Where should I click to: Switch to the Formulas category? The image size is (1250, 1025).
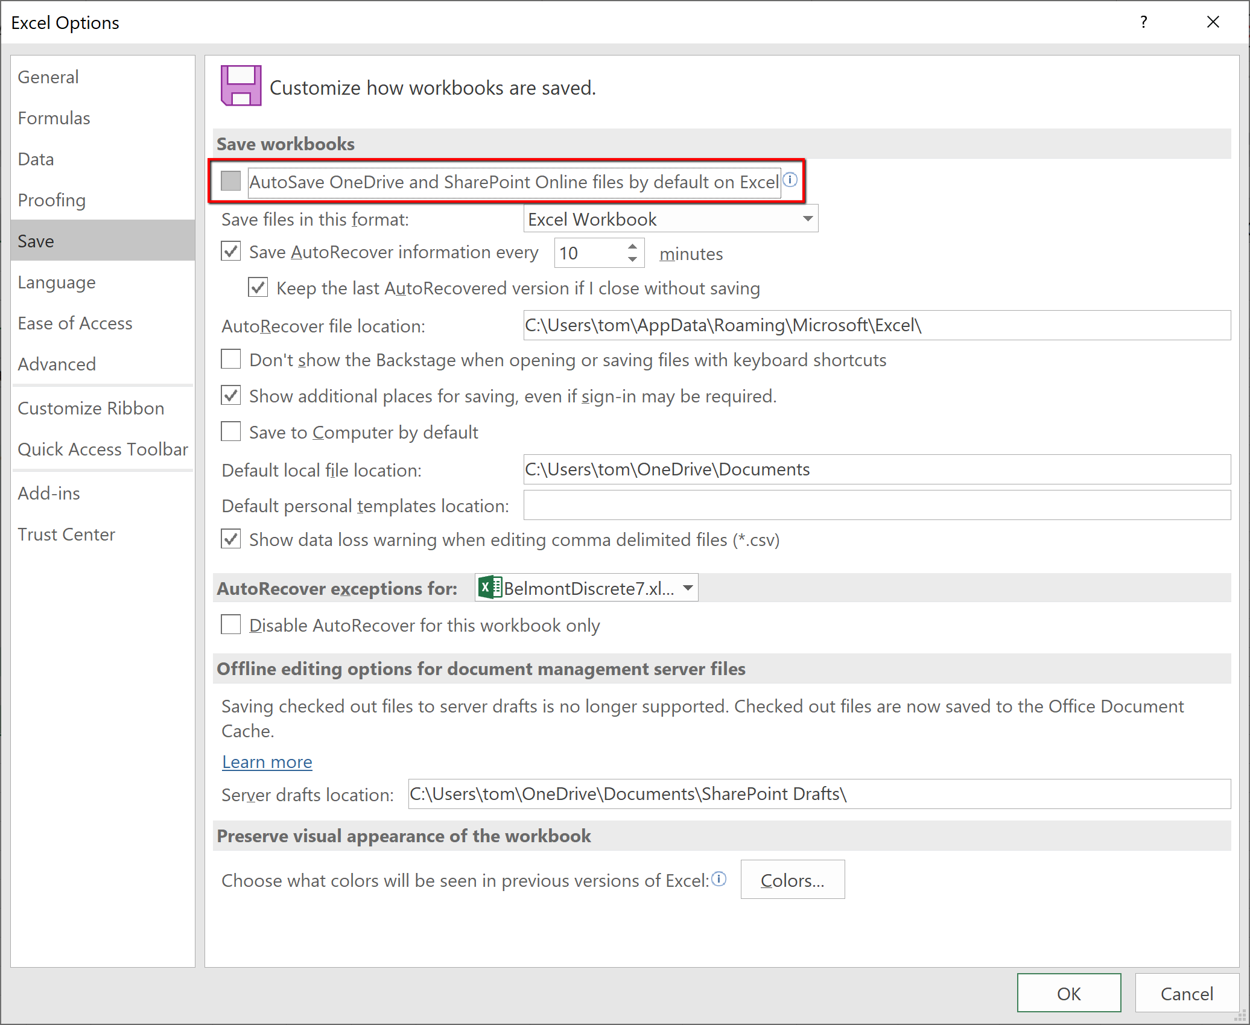(x=103, y=118)
